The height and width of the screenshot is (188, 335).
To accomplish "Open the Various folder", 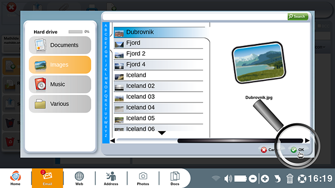I will pyautogui.click(x=60, y=104).
